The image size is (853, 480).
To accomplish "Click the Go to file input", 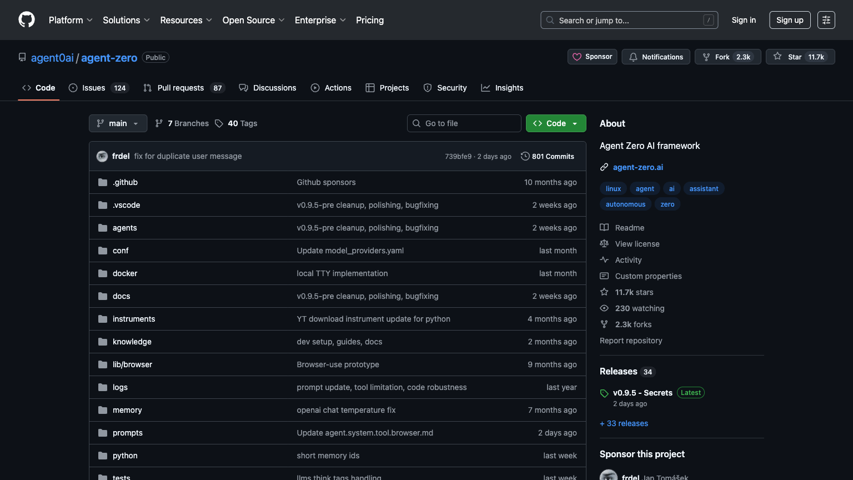I will (x=464, y=123).
